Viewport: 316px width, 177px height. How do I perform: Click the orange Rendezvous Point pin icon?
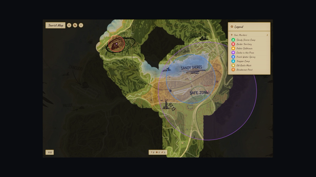point(233,69)
